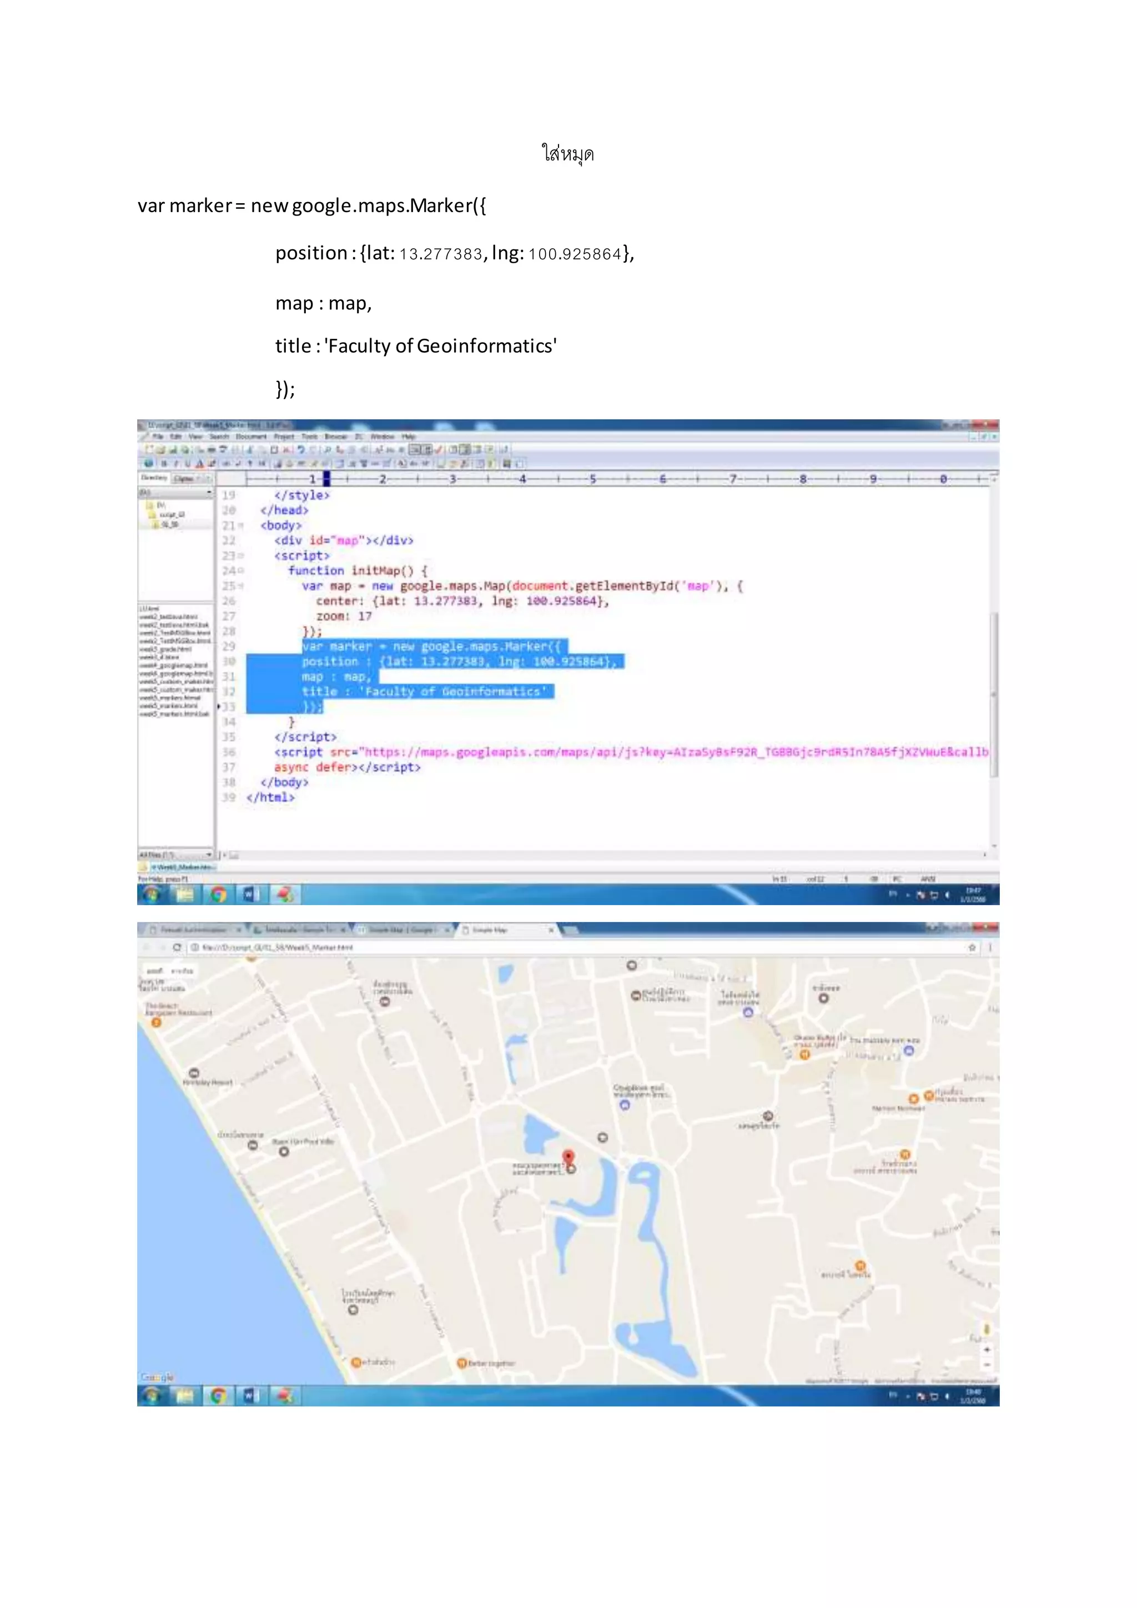The image size is (1137, 1608).
Task: Click the Bold B icon in HTML toolbar
Action: pos(164,464)
